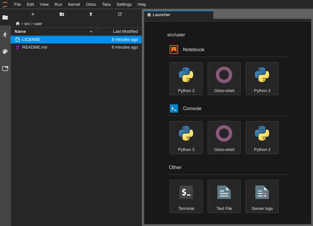Refresh the file browser listing

[119, 14]
